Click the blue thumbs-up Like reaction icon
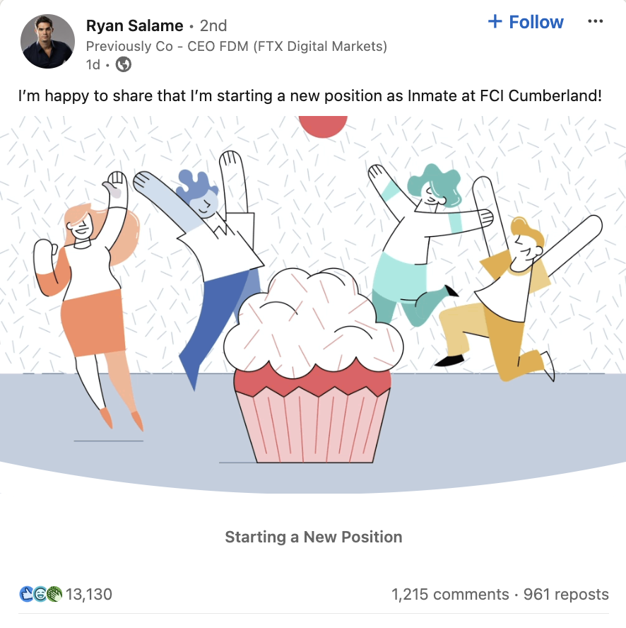The width and height of the screenshot is (626, 628). 26,594
